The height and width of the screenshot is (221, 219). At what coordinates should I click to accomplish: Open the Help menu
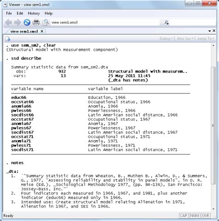coord(49,13)
